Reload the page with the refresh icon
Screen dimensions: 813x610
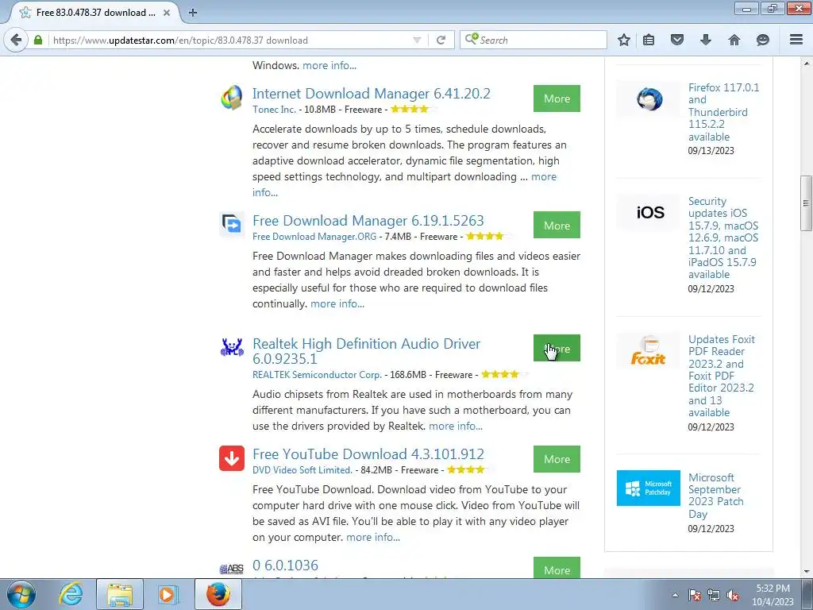point(441,40)
